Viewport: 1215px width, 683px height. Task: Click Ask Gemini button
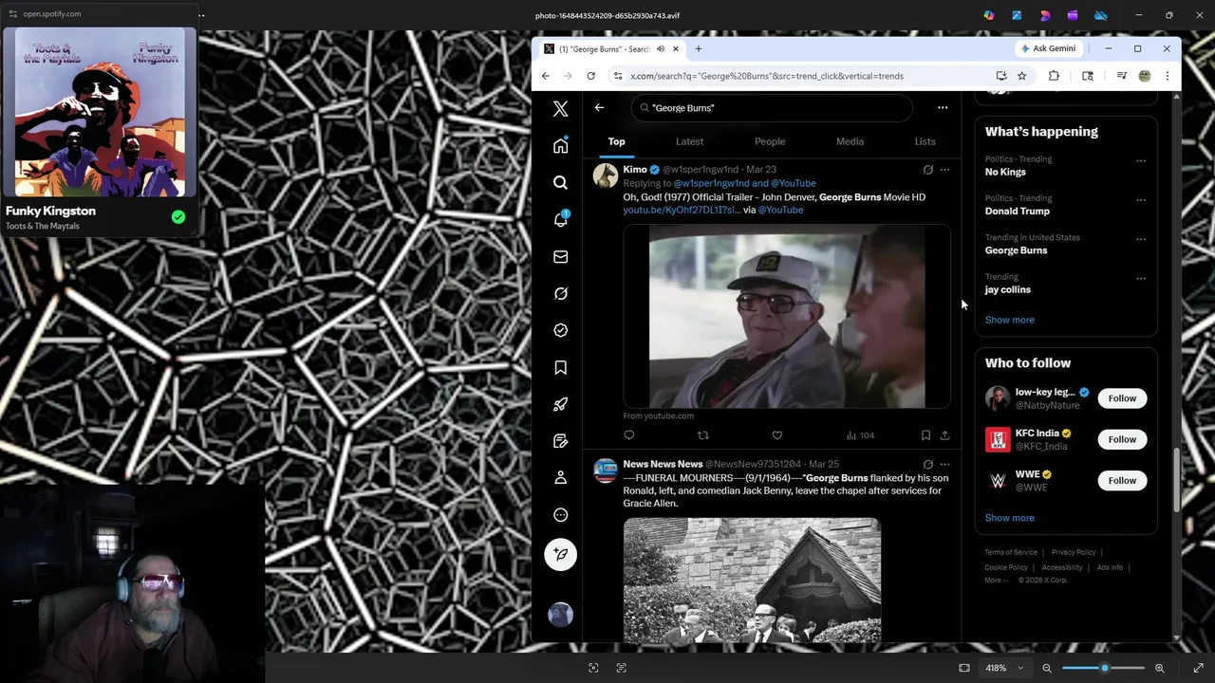1047,48
